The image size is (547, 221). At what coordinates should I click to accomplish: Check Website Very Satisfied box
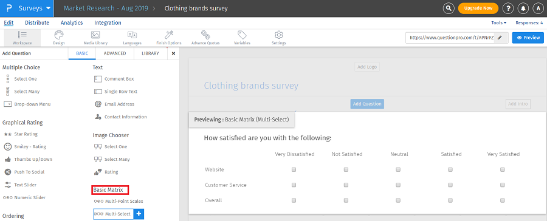point(503,169)
